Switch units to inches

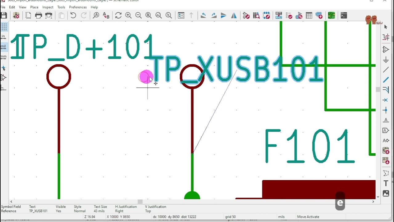click(x=4, y=37)
